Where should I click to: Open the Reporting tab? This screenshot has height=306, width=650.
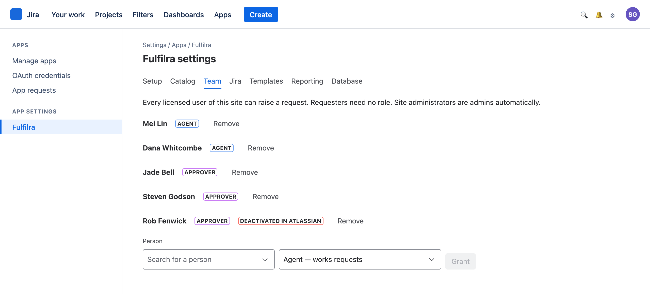pos(307,81)
